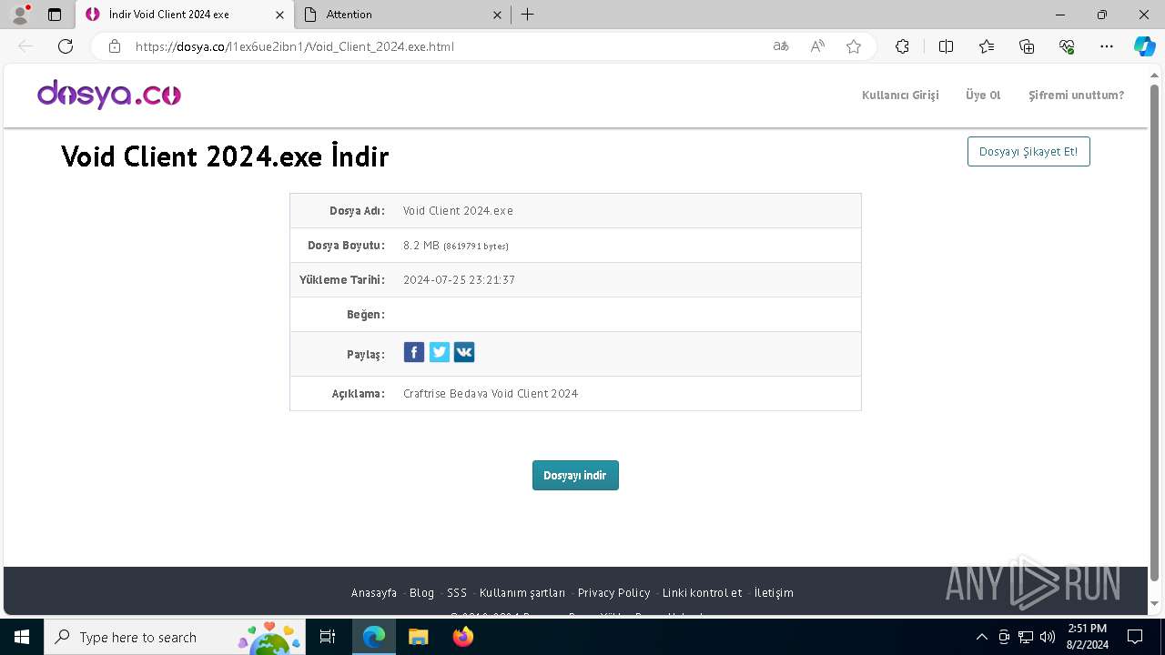Open the SSS footer link
The width and height of the screenshot is (1165, 655).
tap(457, 592)
